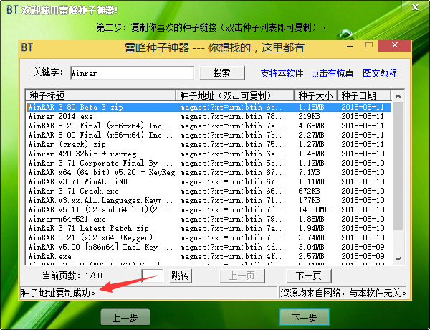Click the 下一步 next step button

[305, 318]
